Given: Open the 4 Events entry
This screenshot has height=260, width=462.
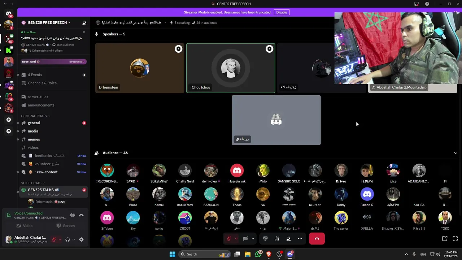Looking at the screenshot, I should coord(53,75).
